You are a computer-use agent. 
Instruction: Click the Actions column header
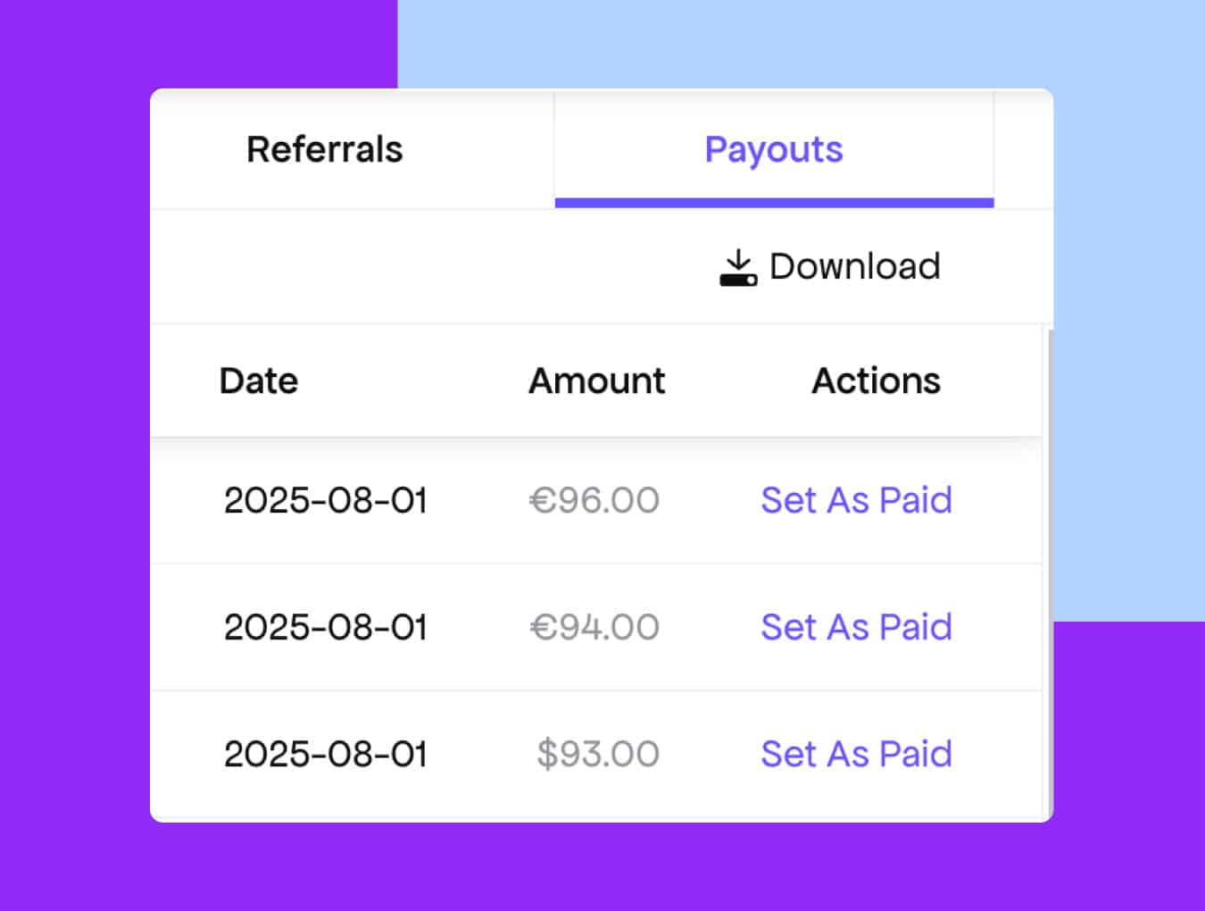coord(875,380)
